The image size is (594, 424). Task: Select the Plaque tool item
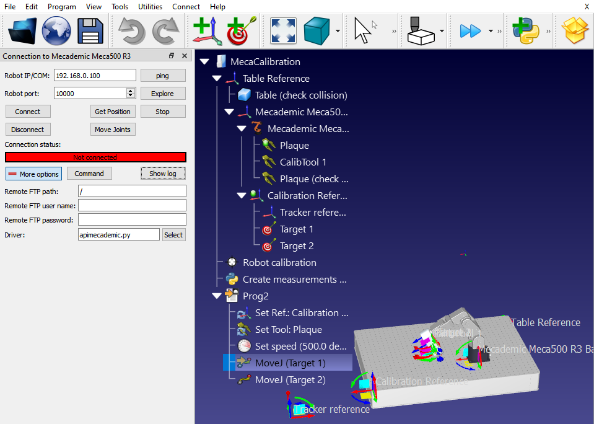(286, 146)
